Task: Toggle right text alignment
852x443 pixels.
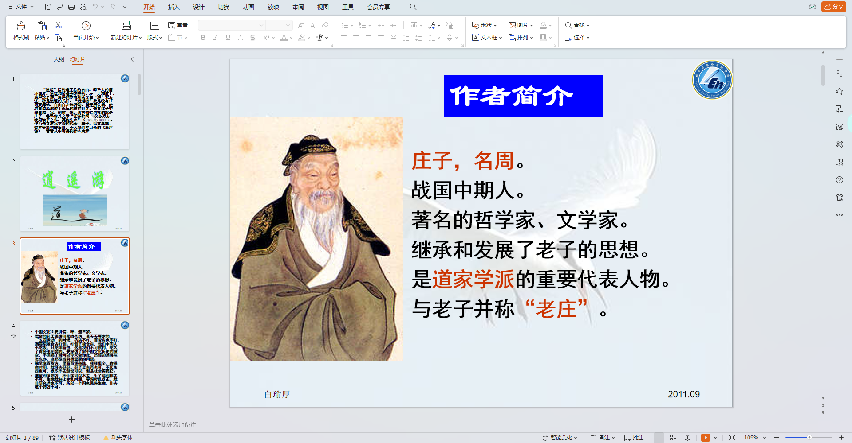Action: (369, 38)
